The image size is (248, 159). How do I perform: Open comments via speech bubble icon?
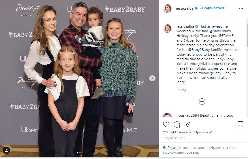pos(177,124)
